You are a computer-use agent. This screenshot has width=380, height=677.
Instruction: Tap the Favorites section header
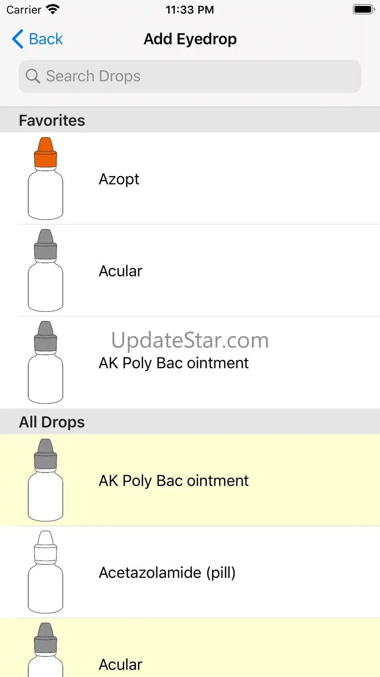190,120
